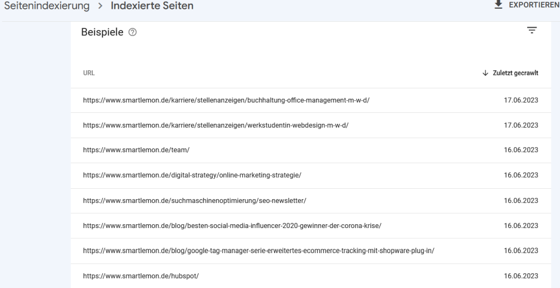Screen dimensions: 560x288
Task: Click the Beispiele section heading
Action: click(102, 32)
